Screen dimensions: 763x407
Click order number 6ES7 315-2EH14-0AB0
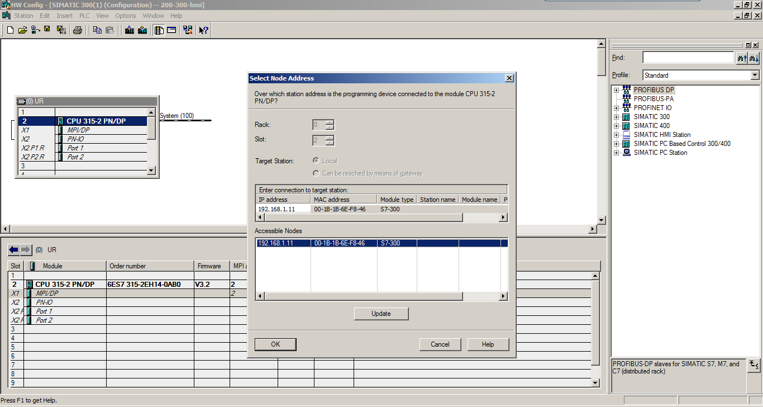click(144, 285)
